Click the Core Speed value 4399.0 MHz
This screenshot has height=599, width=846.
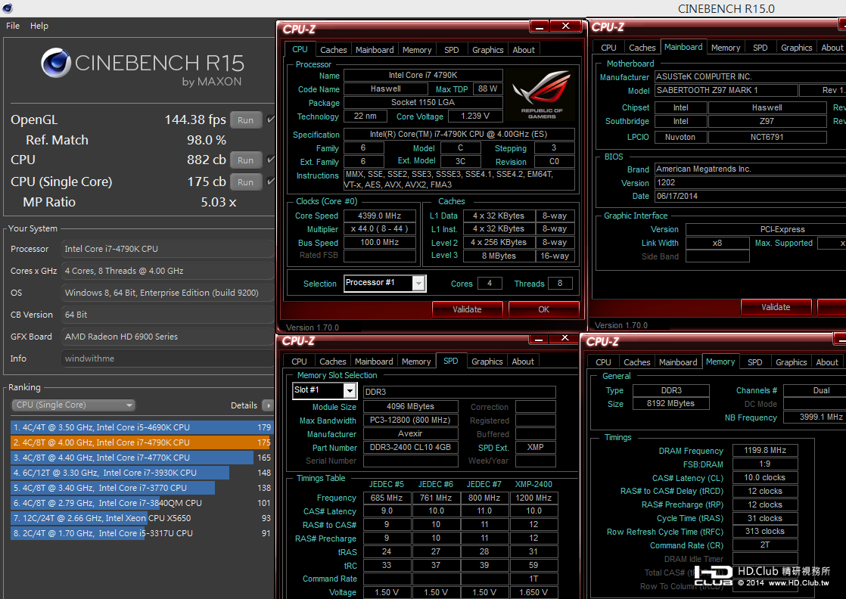coord(380,216)
